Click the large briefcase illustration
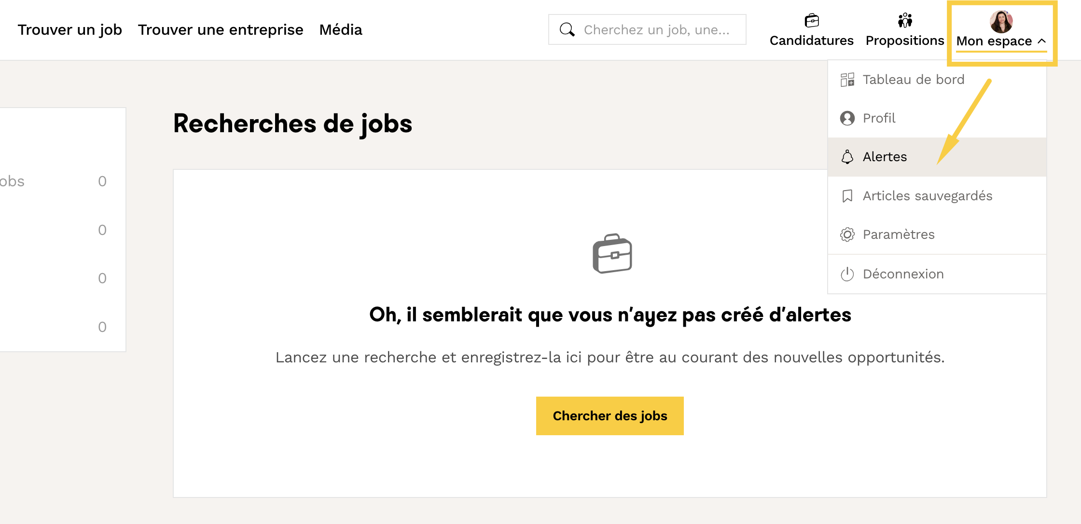The width and height of the screenshot is (1081, 524). [612, 254]
